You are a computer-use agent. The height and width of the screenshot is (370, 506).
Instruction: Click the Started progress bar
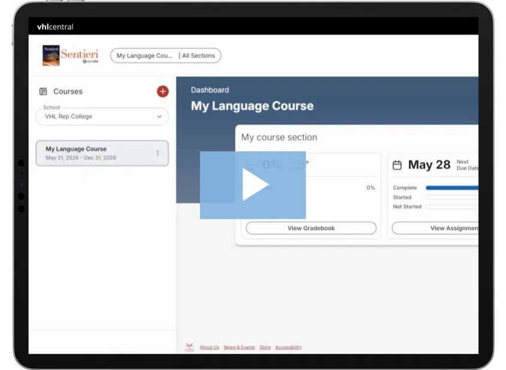(452, 197)
